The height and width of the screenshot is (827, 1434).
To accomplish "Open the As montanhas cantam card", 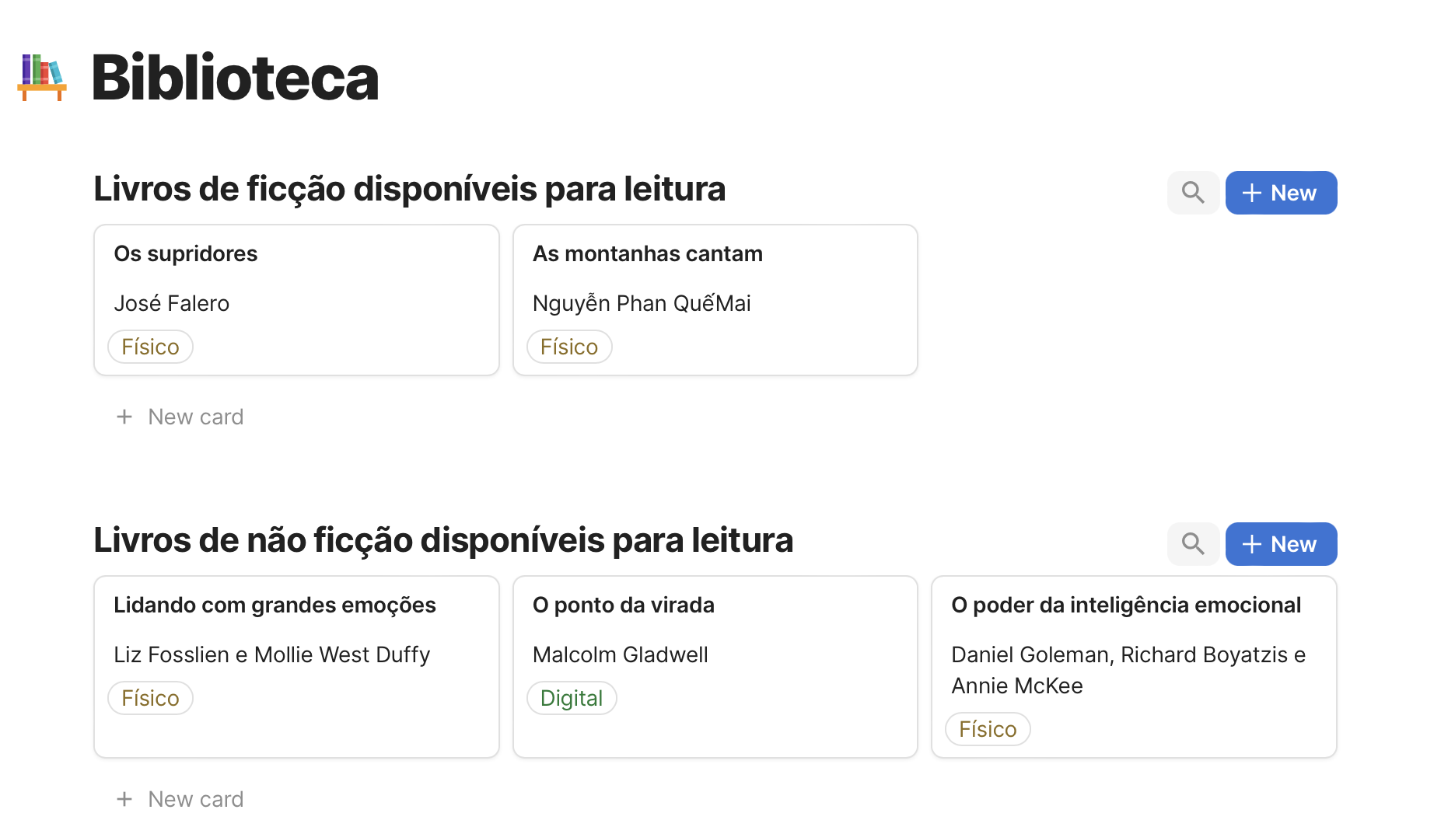I will [x=715, y=300].
